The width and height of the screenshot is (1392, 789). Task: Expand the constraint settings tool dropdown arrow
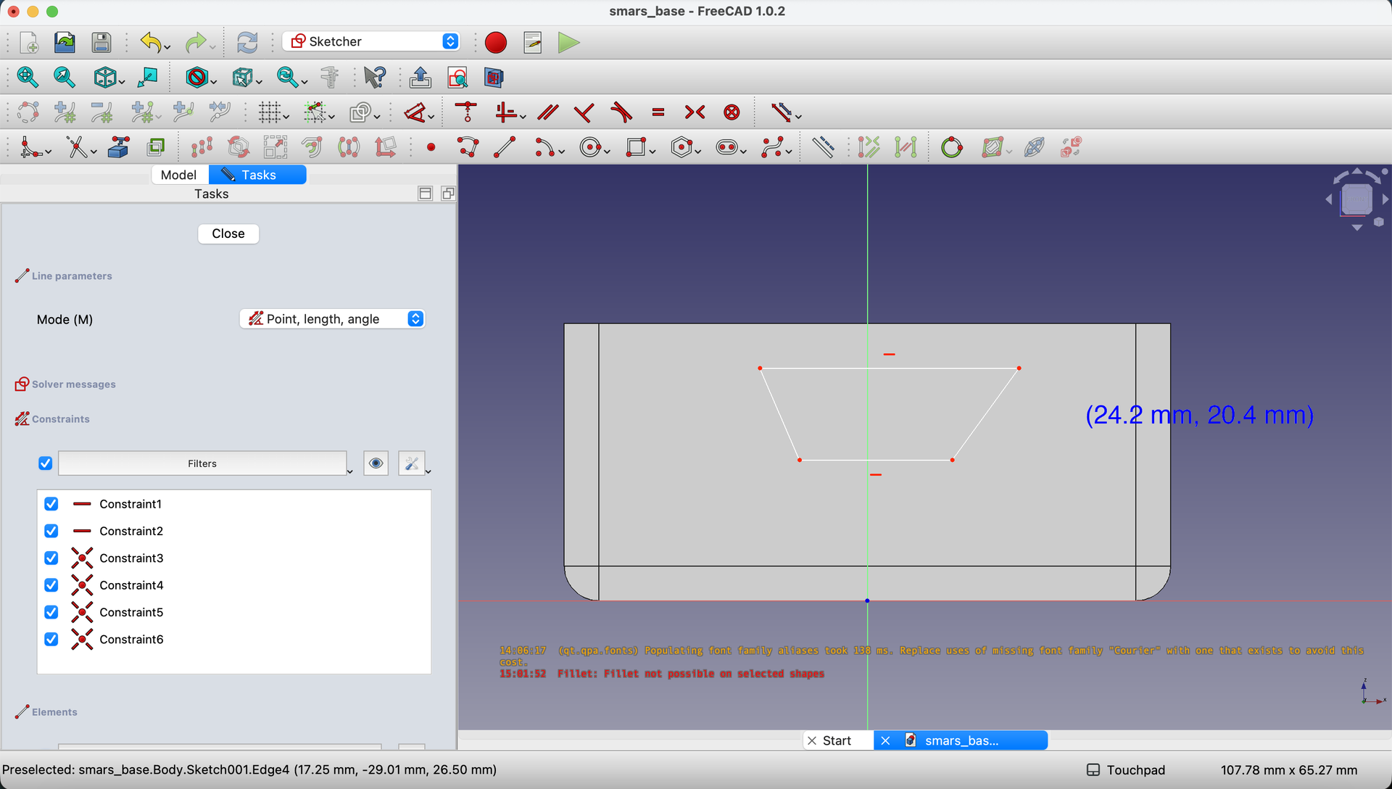(428, 471)
